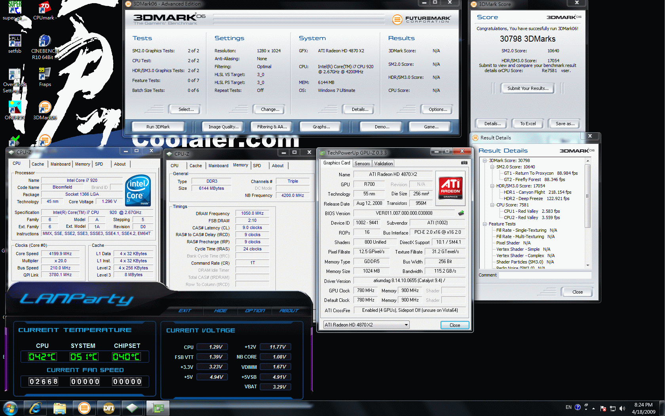Open the OverClock Setting desktop icon

click(15, 81)
